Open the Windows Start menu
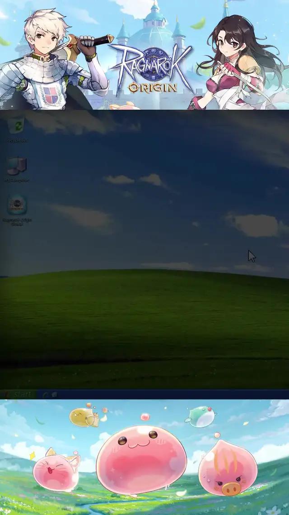 (17, 394)
